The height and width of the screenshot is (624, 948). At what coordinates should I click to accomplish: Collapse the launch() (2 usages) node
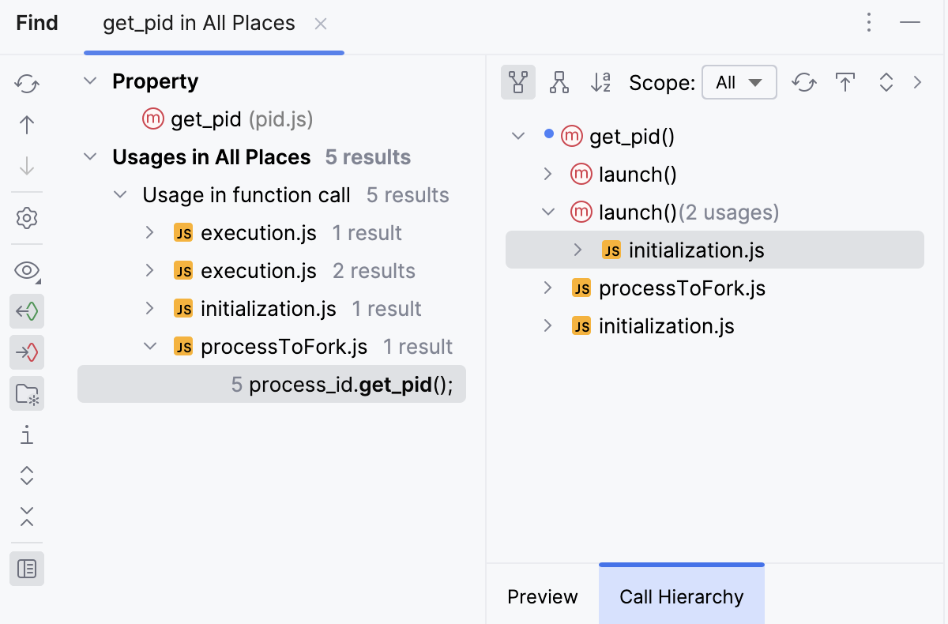pos(547,212)
